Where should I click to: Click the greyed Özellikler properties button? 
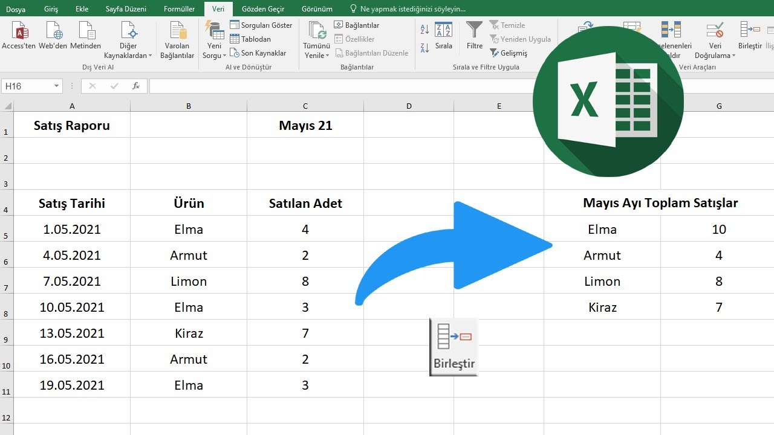pyautogui.click(x=354, y=39)
